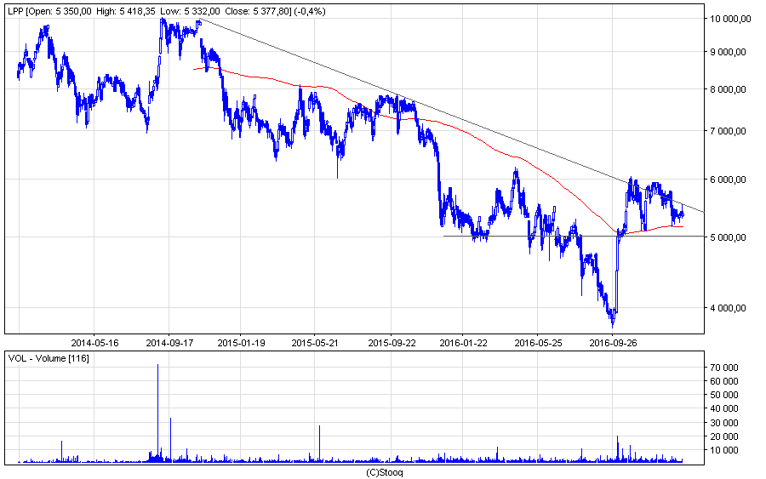Select the 4 000,00 price axis label
This screenshot has width=766, height=479.
coord(728,308)
